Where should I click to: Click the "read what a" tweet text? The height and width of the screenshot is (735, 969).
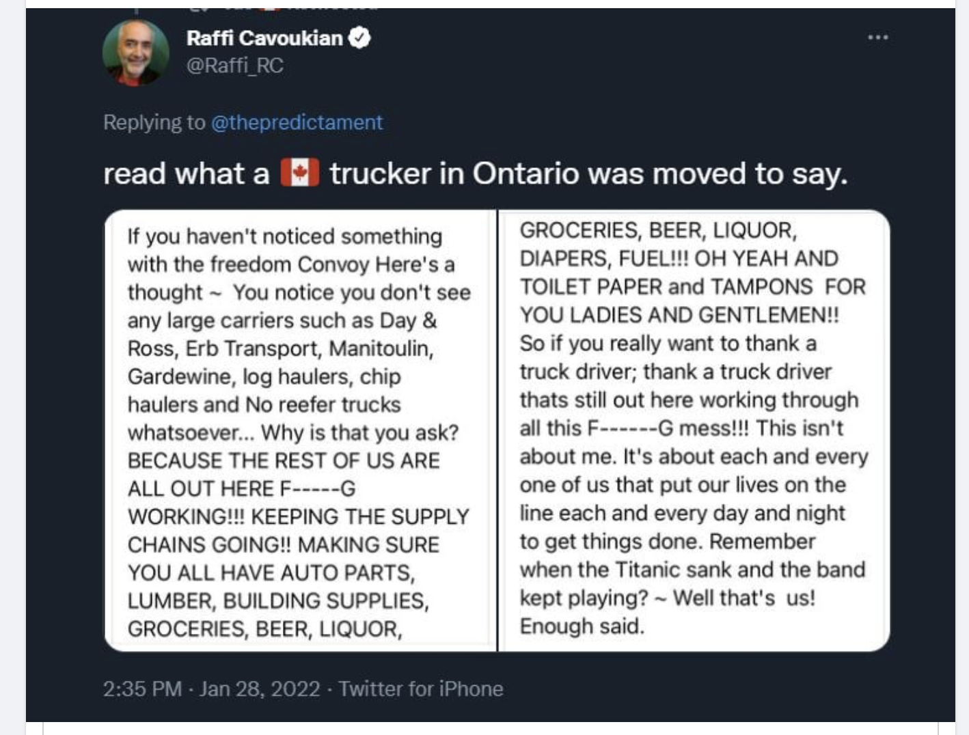[x=186, y=174]
